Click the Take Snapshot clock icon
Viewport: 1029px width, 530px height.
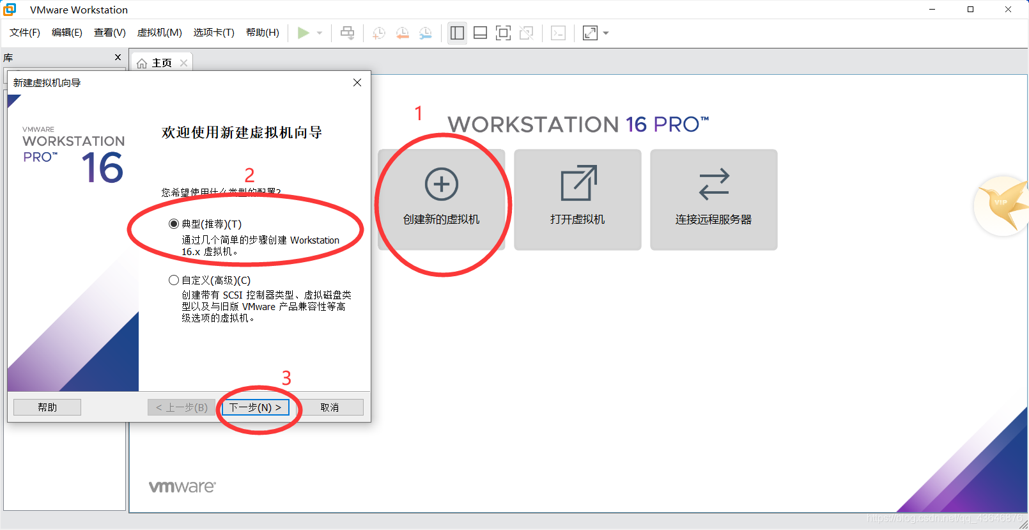[x=379, y=33]
